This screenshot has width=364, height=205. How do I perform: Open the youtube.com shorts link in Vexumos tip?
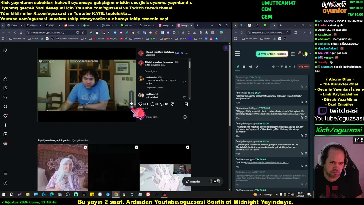(x=267, y=163)
